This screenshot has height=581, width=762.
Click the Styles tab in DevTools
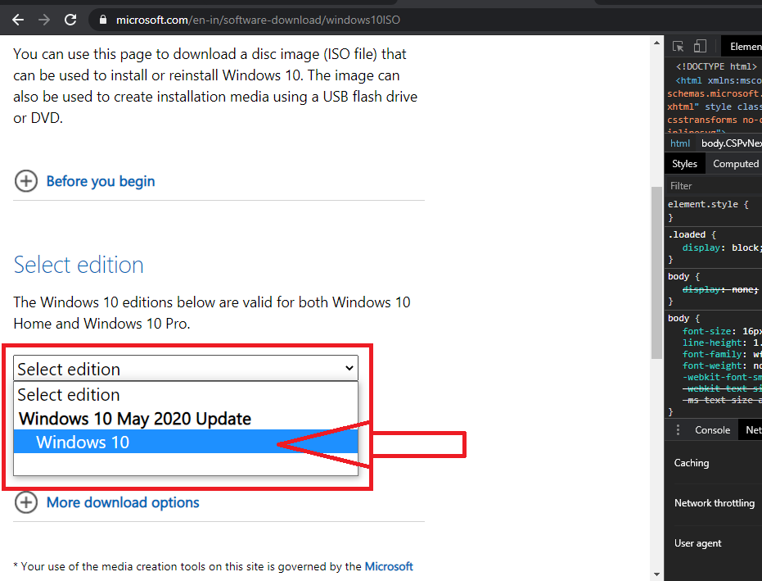click(684, 163)
